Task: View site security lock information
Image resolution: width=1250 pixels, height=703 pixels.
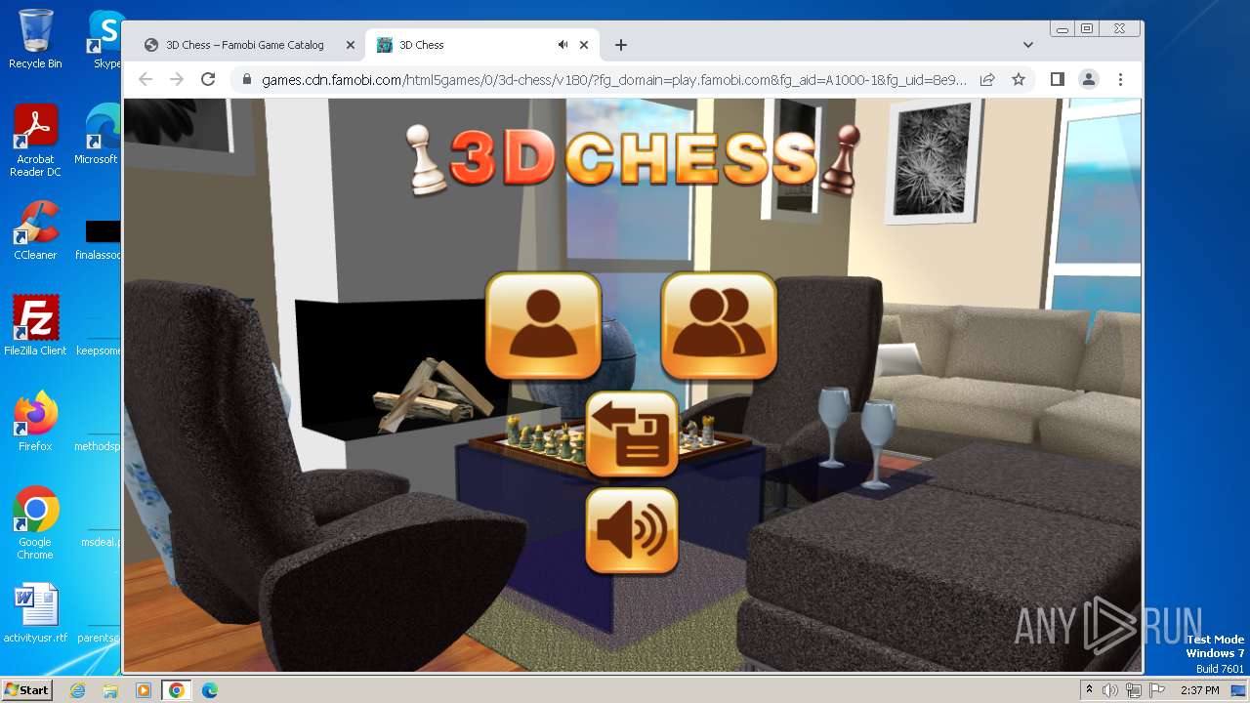Action: [246, 79]
